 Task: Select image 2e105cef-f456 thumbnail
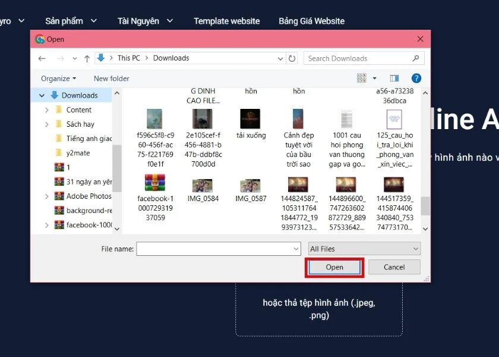(203, 119)
